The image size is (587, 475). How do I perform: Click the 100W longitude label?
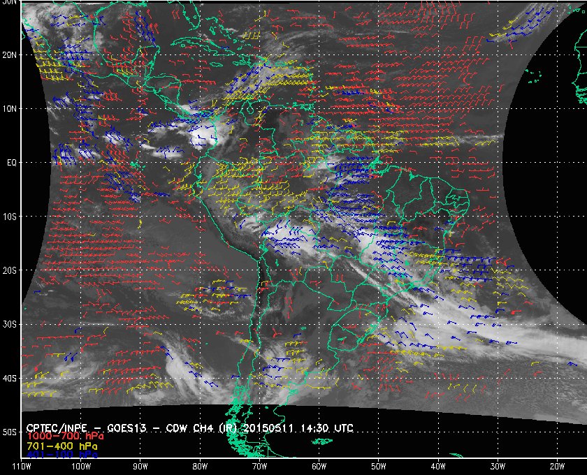[x=81, y=467]
